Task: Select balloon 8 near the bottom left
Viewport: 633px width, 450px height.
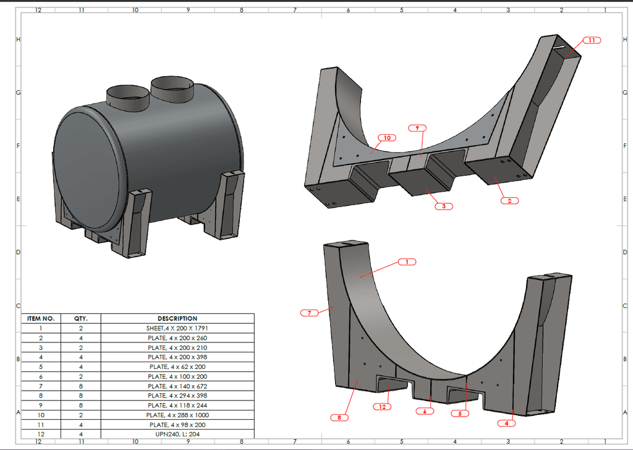Action: click(339, 417)
